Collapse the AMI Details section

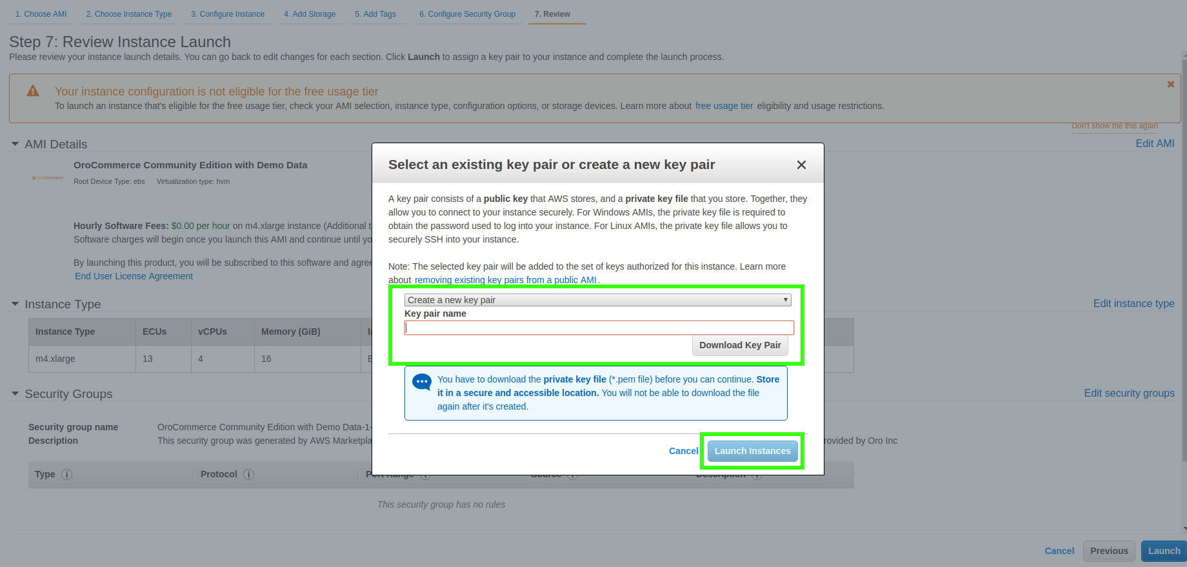click(x=15, y=144)
